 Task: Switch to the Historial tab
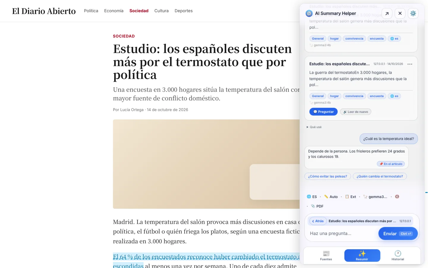click(x=398, y=255)
